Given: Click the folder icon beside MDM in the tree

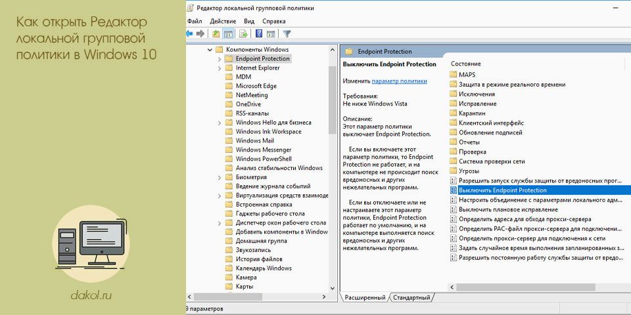Looking at the screenshot, I should click(229, 77).
